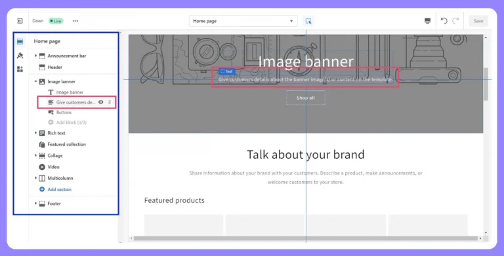
Task: Expand the Multicolumn section
Action: coord(35,178)
